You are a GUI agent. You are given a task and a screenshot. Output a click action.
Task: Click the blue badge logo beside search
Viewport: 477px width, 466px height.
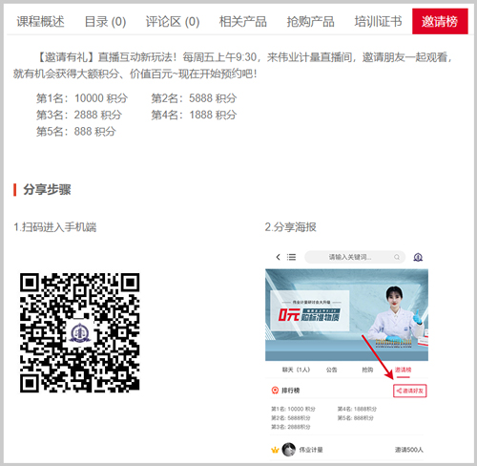tap(418, 257)
